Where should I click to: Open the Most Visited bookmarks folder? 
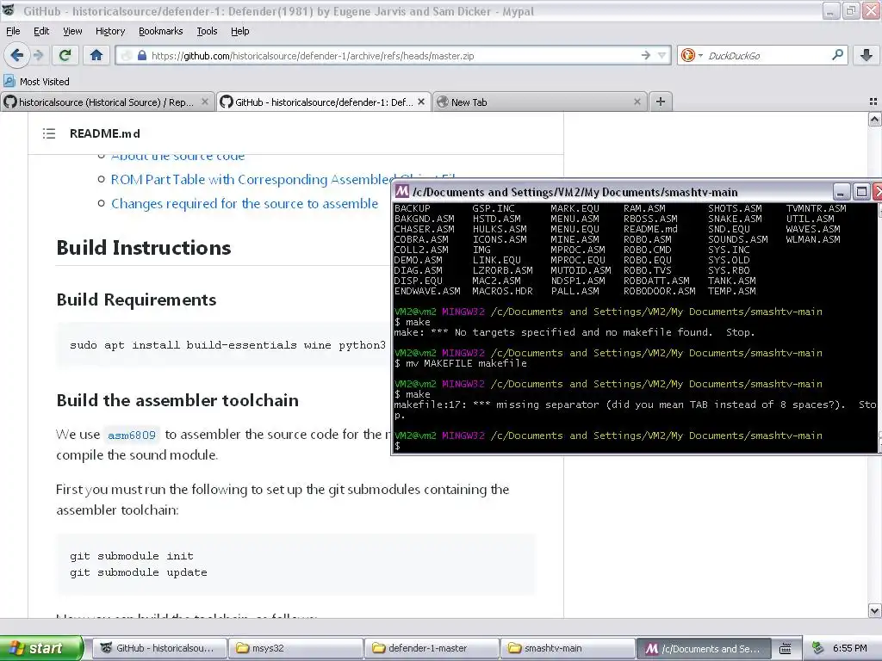(x=36, y=82)
